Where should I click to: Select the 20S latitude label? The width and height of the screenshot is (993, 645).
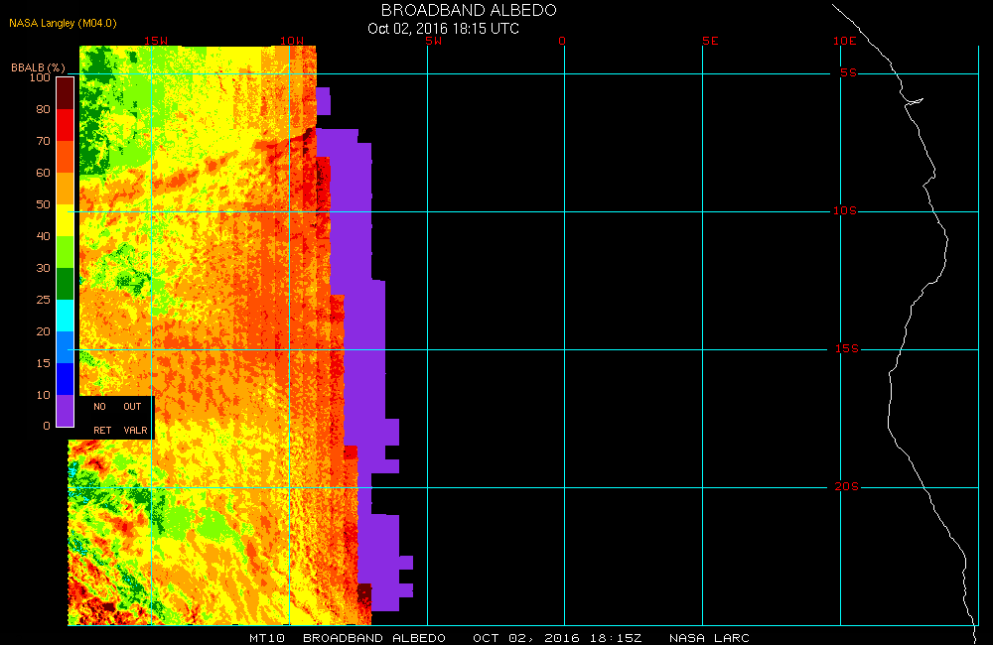(x=845, y=486)
